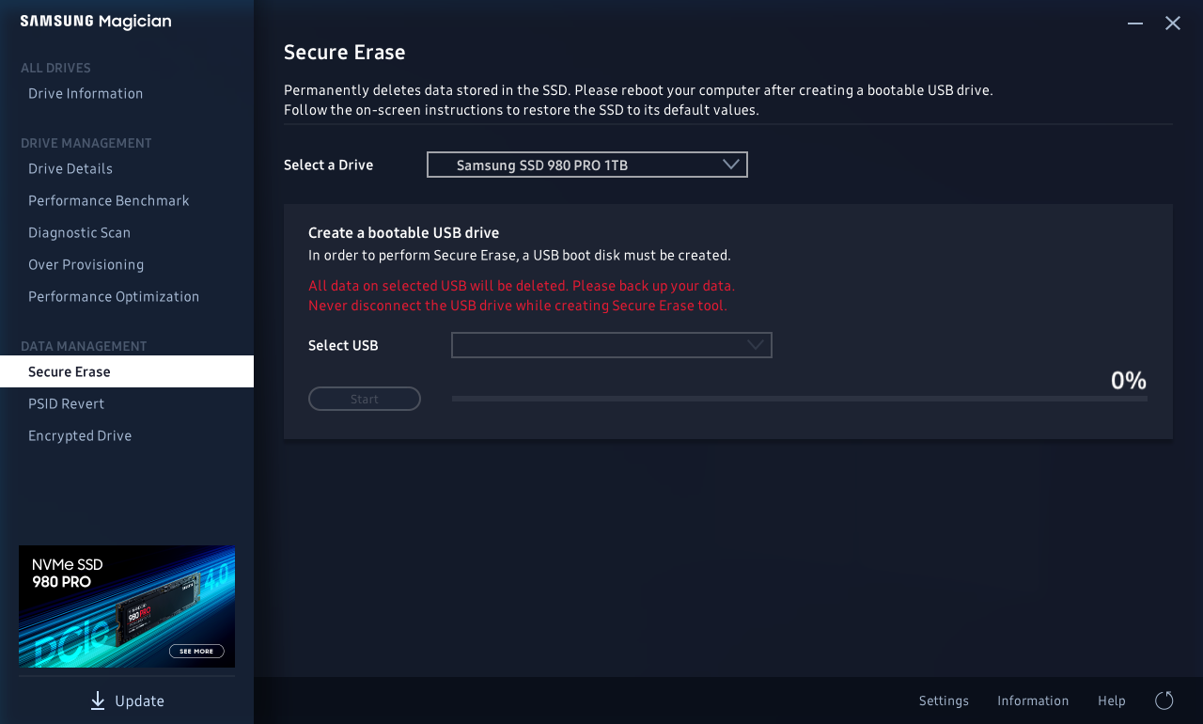Screen dimensions: 1203x724
Task: Click the "DATA MANAGEMENT" section header
Action: point(84,346)
